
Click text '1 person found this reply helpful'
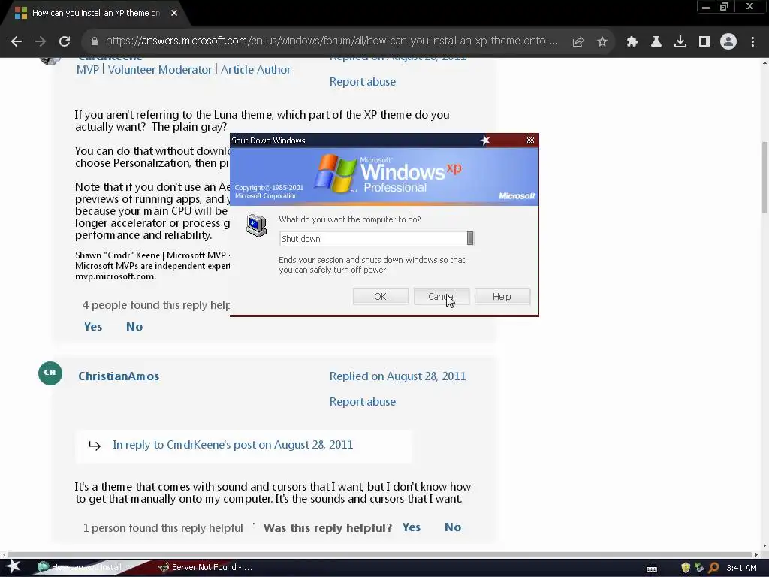(x=163, y=528)
